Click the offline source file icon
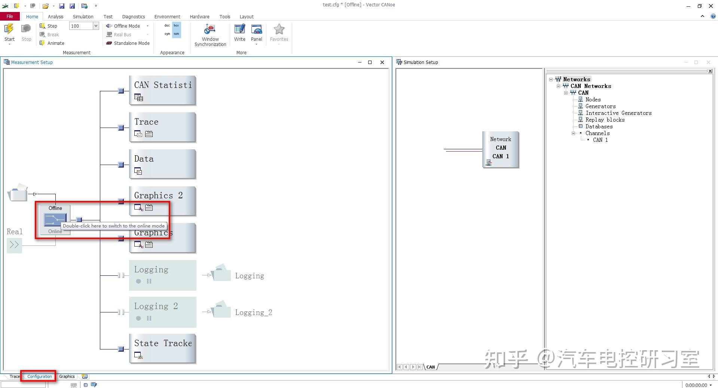This screenshot has height=388, width=718. 18,192
